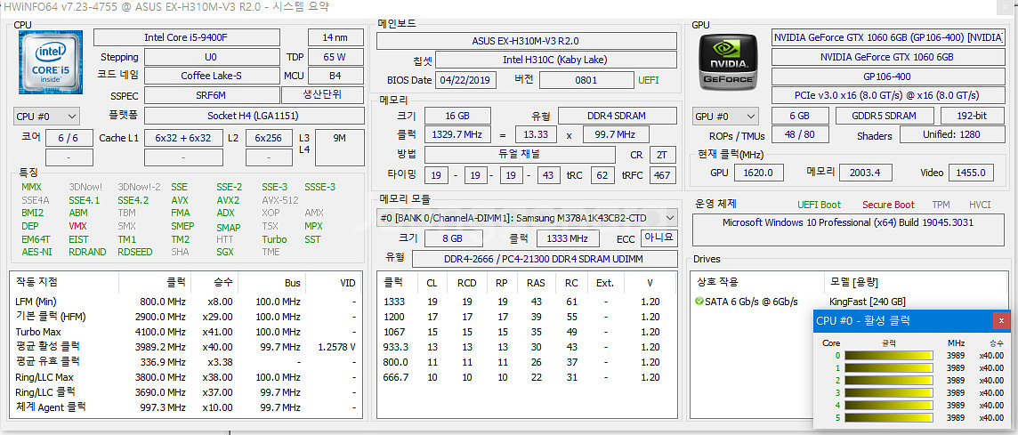Open the GPU #0 selector dropdown
This screenshot has height=435, width=1018.
725,117
